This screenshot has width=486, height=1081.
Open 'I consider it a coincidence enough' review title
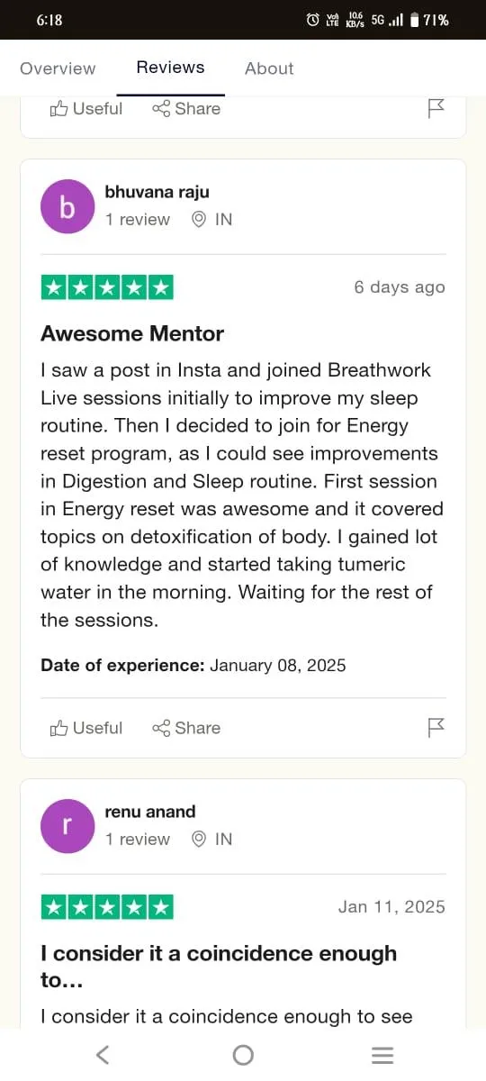click(x=219, y=967)
